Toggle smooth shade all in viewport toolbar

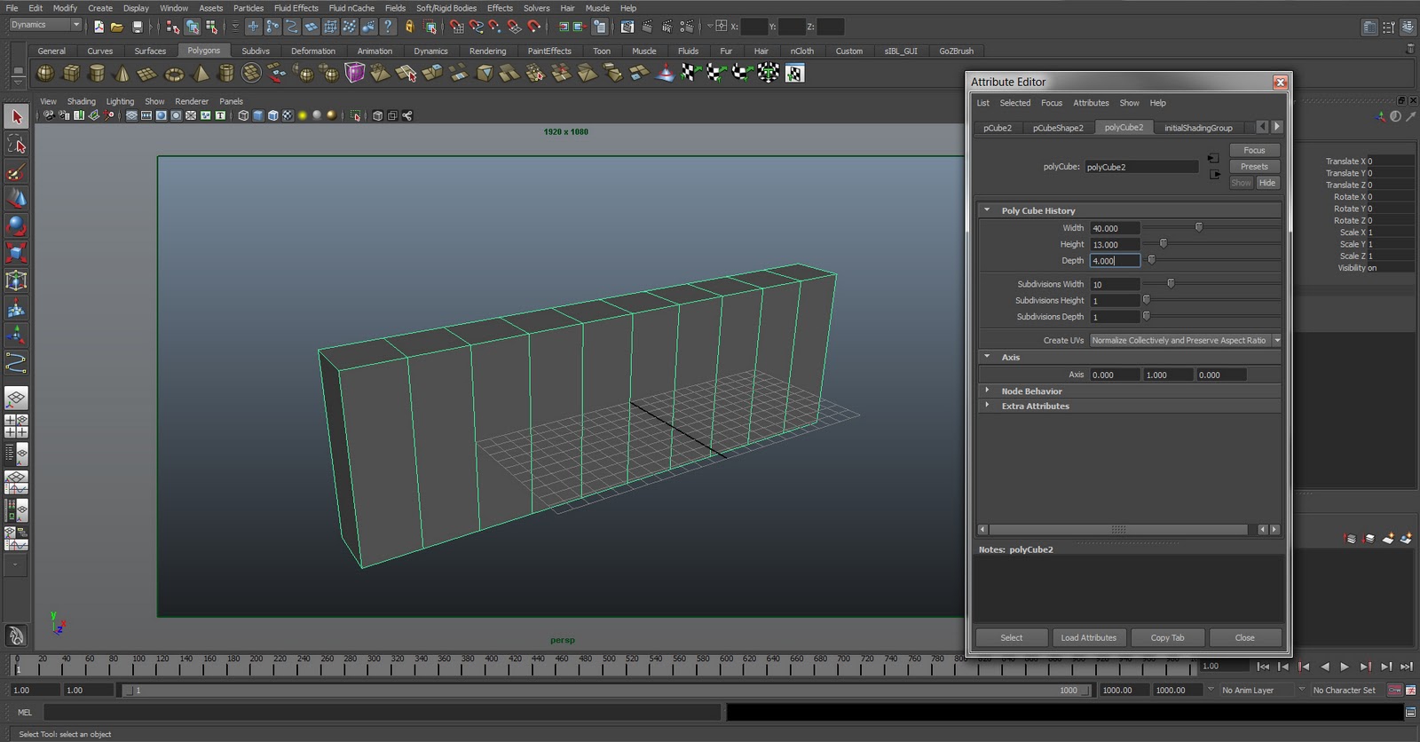point(258,115)
